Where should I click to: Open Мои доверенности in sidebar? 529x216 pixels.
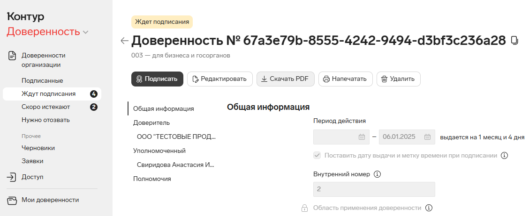coord(50,200)
